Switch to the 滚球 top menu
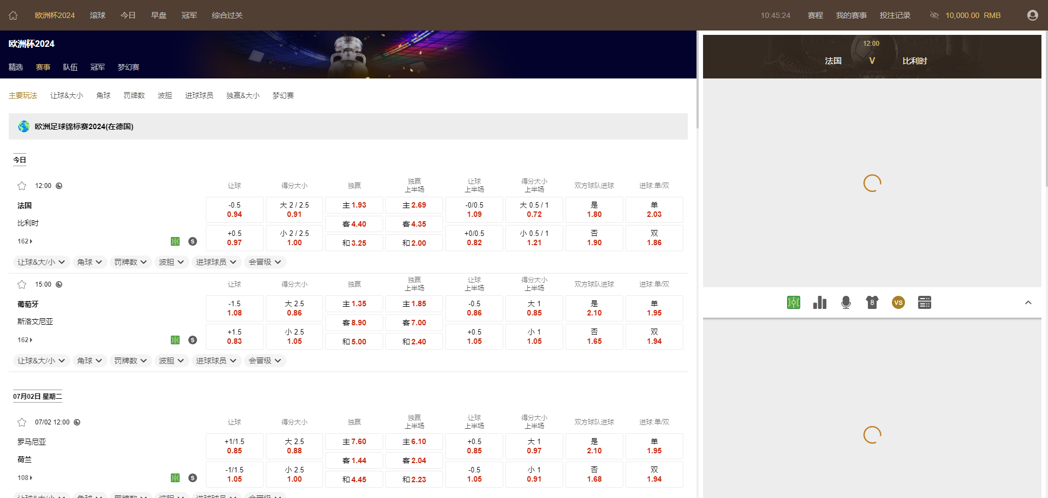The height and width of the screenshot is (498, 1048). [x=98, y=15]
